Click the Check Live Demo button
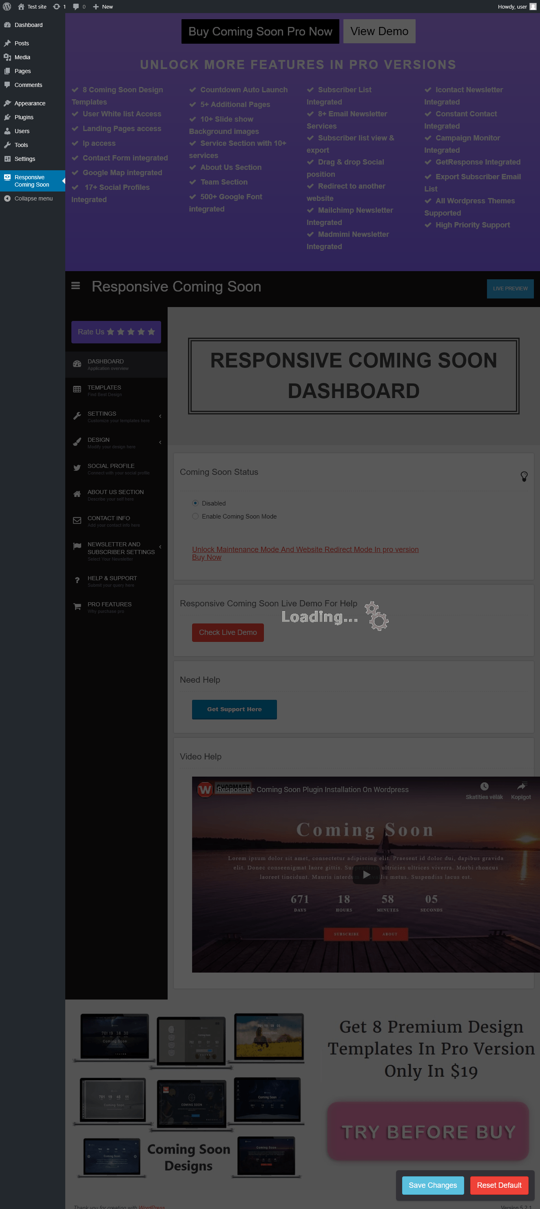The height and width of the screenshot is (1209, 540). 228,632
